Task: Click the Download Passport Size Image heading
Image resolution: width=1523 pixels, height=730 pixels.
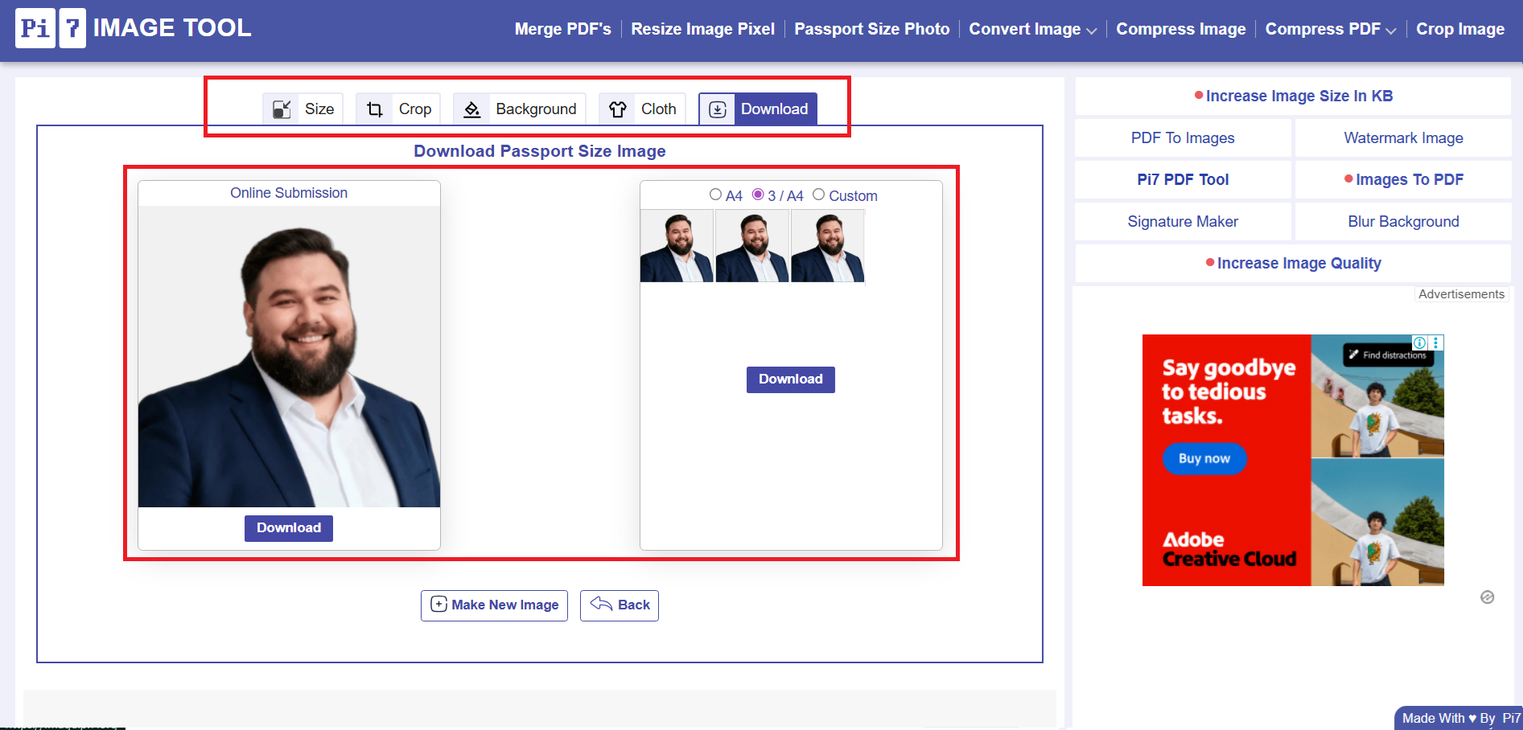Action: [540, 151]
